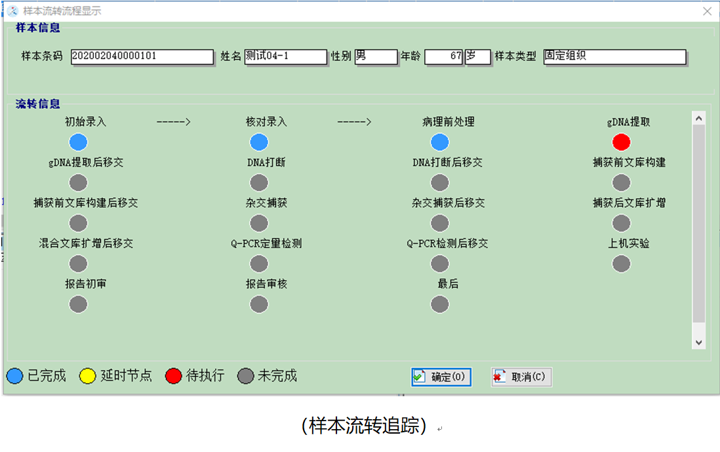Click the red gDNA提取 pending status circle
The height and width of the screenshot is (452, 720).
point(621,142)
